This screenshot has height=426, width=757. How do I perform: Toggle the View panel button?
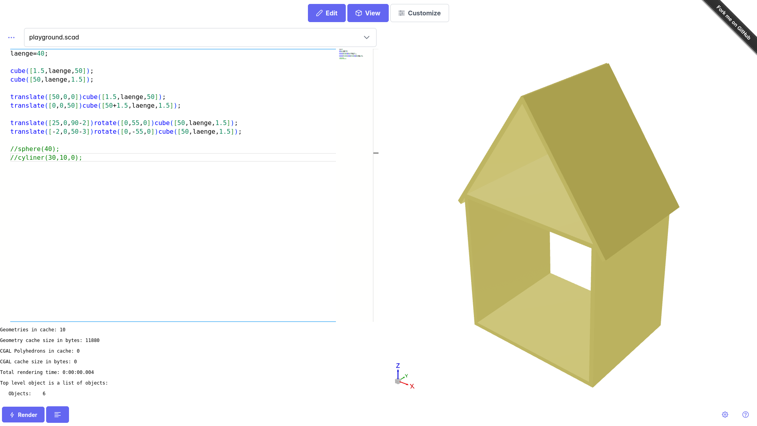point(367,13)
